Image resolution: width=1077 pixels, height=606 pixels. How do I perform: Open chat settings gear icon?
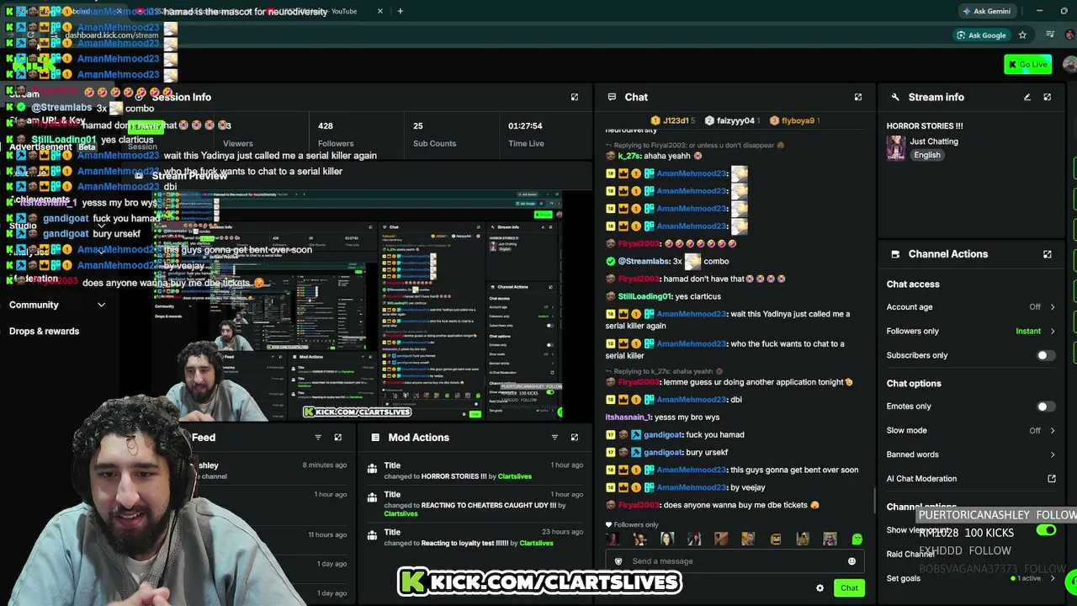click(x=820, y=588)
